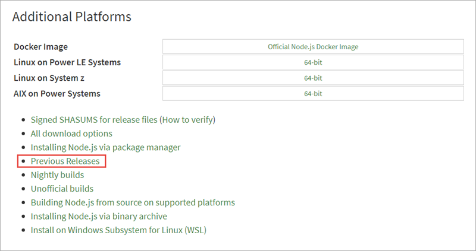Select the Additional Platforms heading
This screenshot has width=476, height=251.
(x=71, y=17)
